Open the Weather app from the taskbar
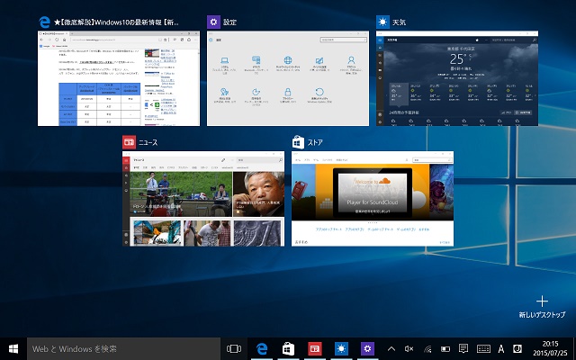The width and height of the screenshot is (576, 360). pos(341,348)
